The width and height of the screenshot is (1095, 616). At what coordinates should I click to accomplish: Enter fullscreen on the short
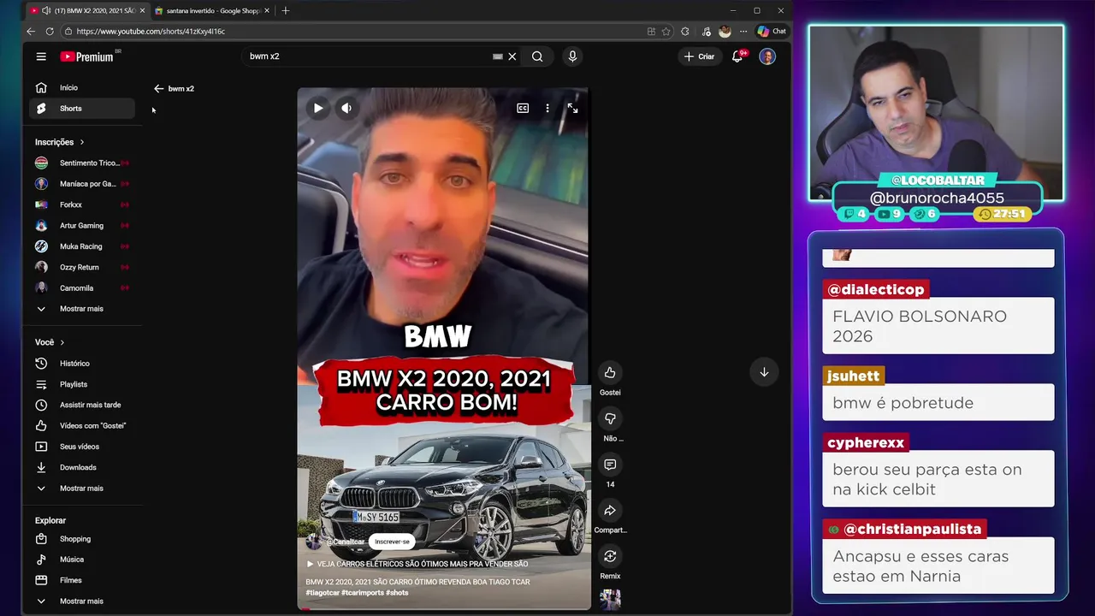click(572, 109)
